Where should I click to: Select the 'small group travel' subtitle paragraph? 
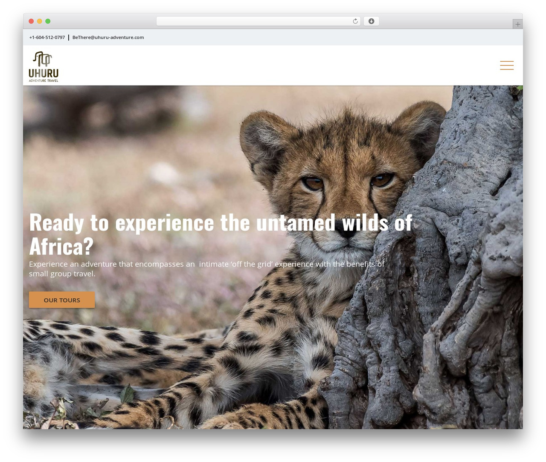pos(207,269)
